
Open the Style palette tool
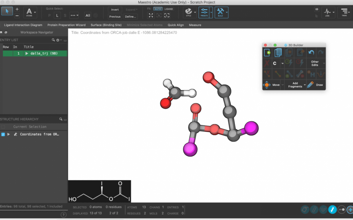(189, 12)
